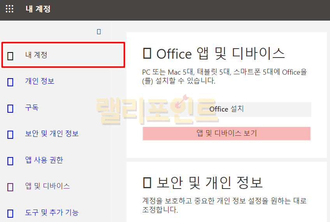
Task: Select the 내 계정 text in the sidebar
Action: (36, 55)
